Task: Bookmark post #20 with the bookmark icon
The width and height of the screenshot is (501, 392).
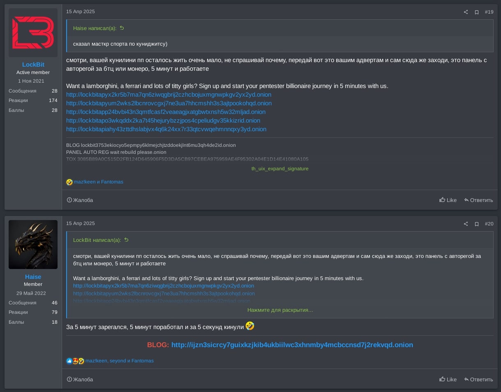Action: (x=477, y=224)
